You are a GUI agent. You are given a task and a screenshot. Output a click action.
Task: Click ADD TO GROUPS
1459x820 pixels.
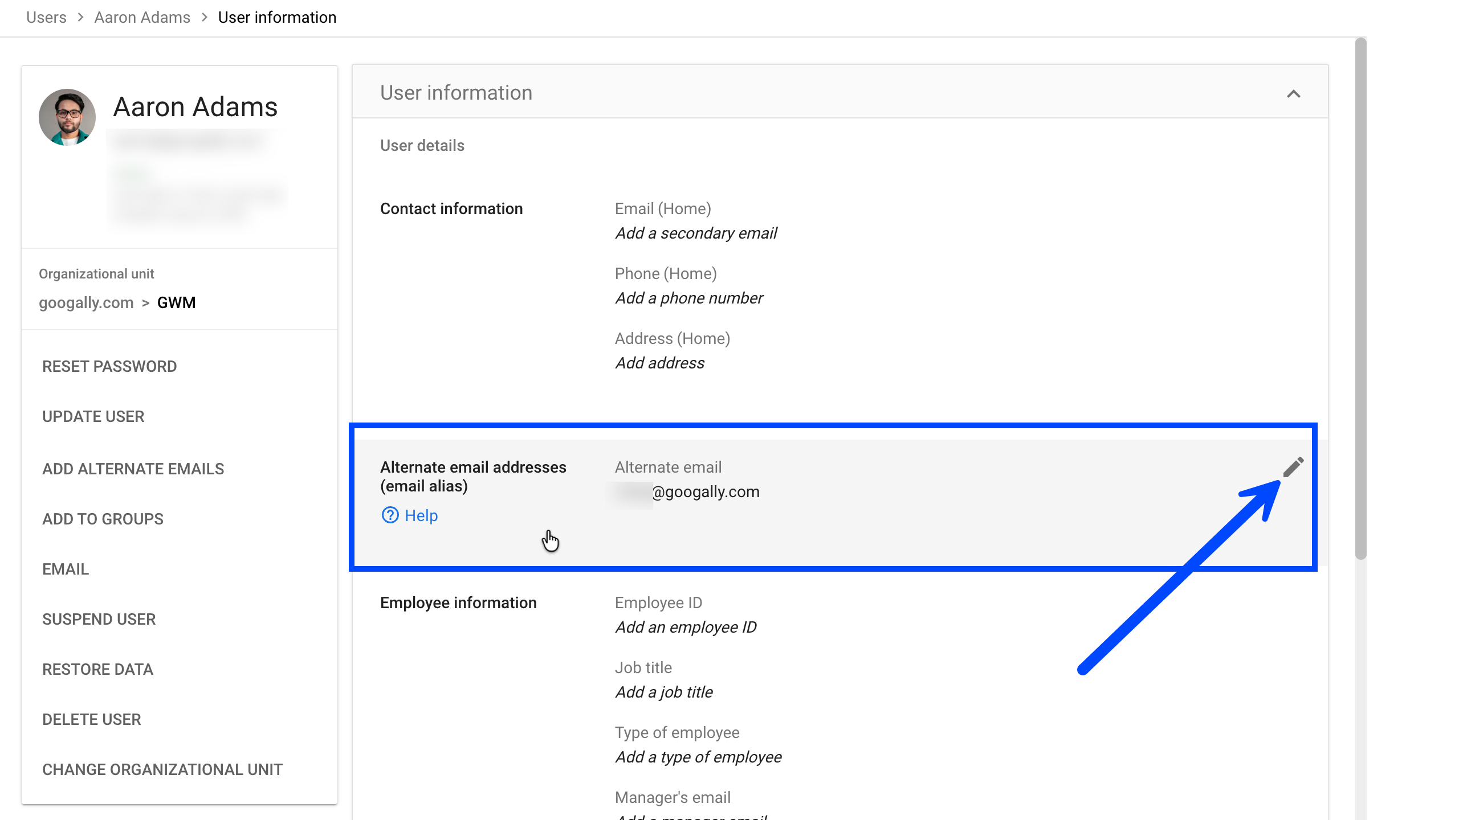coord(103,519)
